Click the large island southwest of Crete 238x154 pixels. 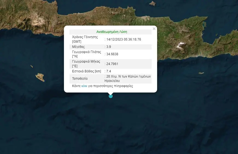point(40,77)
